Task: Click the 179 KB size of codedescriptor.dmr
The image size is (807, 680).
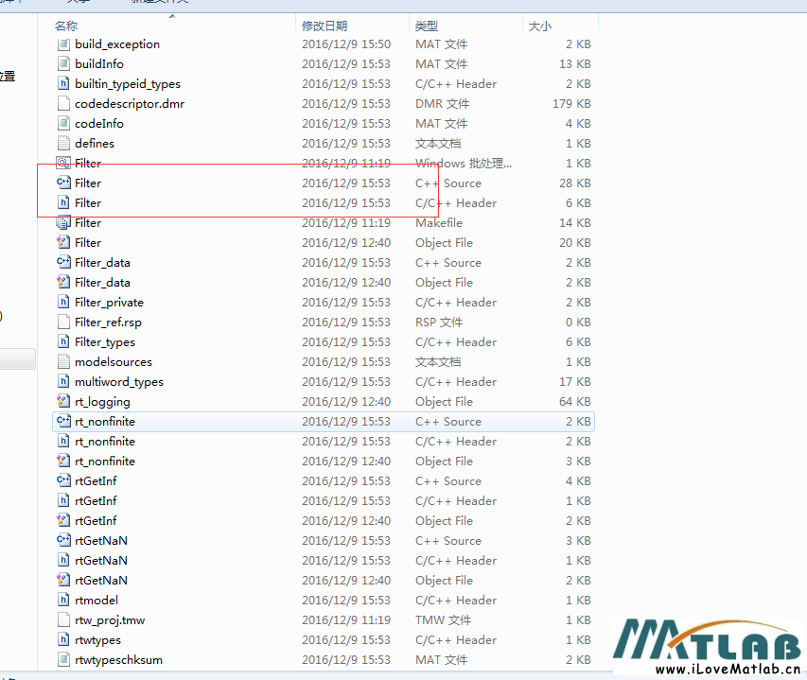Action: point(571,104)
